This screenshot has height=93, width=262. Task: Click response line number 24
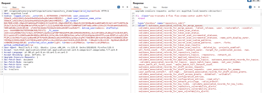[133, 16]
